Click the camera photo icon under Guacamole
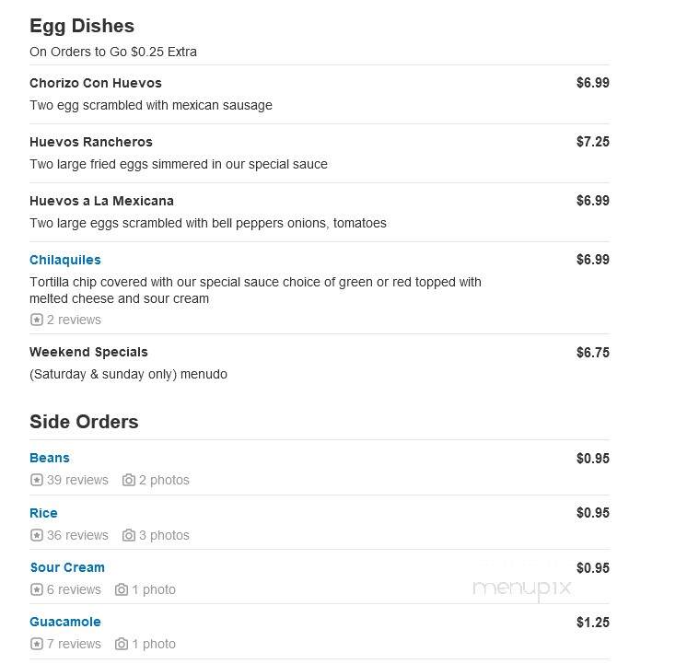The width and height of the screenshot is (687, 664). [122, 644]
